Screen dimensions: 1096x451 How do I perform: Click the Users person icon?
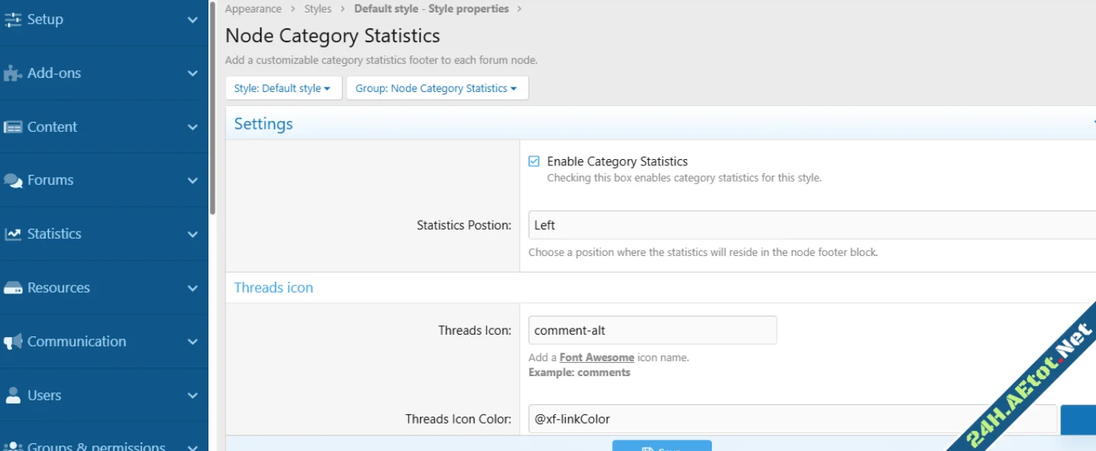[13, 396]
